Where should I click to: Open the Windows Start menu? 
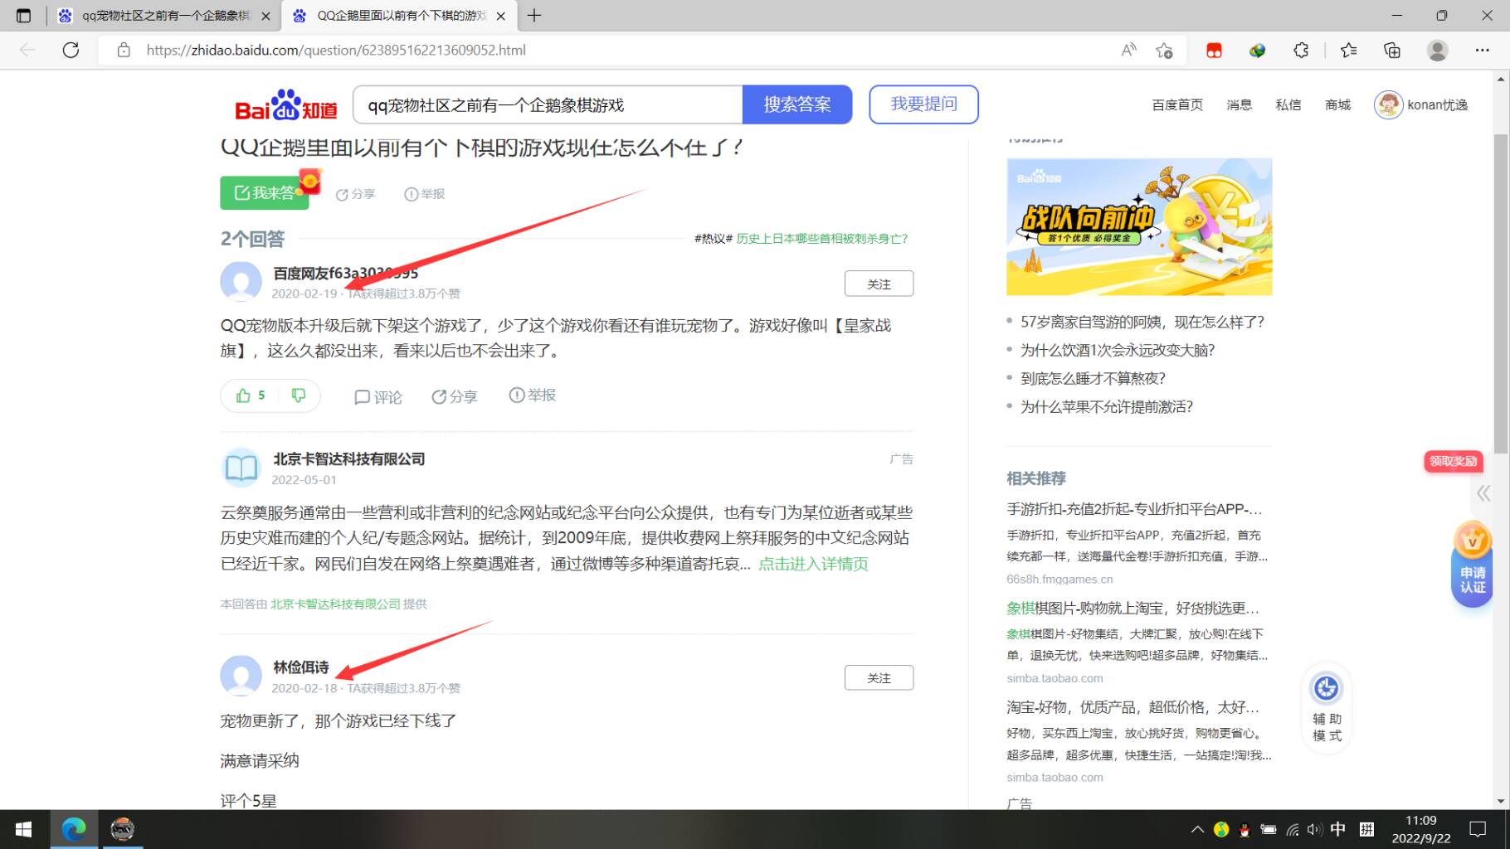coord(24,829)
